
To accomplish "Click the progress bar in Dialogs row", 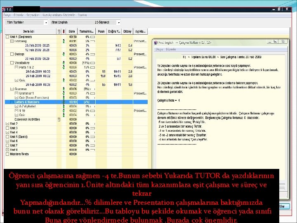I will point(93,54).
